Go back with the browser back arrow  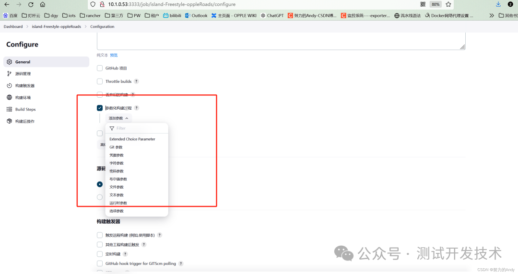click(7, 4)
